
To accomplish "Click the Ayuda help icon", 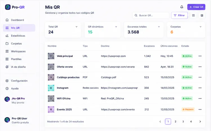I will pos(7,88).
